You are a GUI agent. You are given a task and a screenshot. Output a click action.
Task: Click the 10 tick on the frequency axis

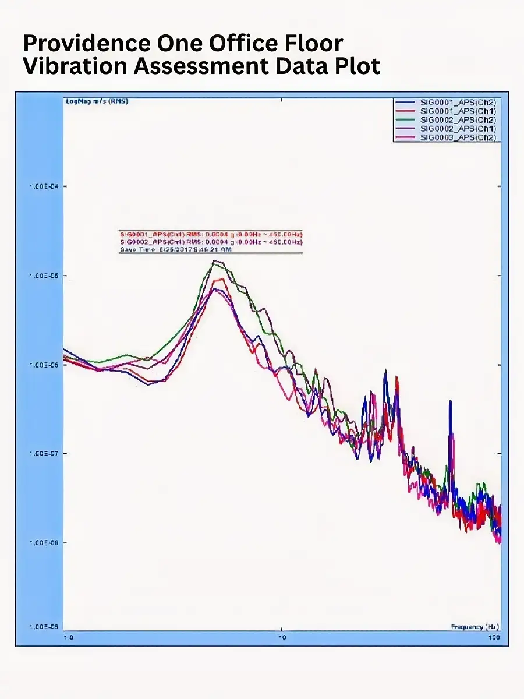pos(281,637)
